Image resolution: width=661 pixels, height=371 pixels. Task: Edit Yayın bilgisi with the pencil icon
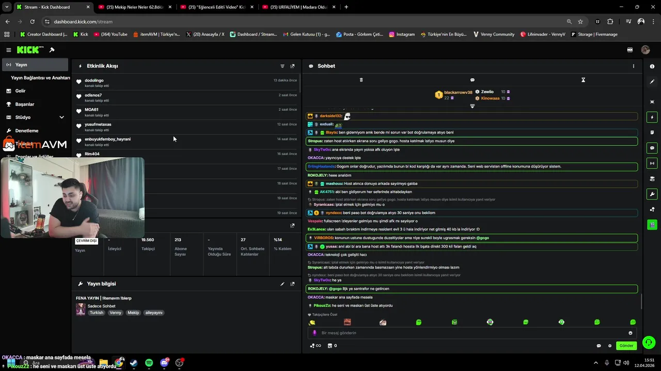pyautogui.click(x=282, y=284)
